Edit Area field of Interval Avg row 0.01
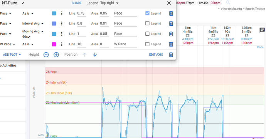266x139 pixels. tap(104, 23)
